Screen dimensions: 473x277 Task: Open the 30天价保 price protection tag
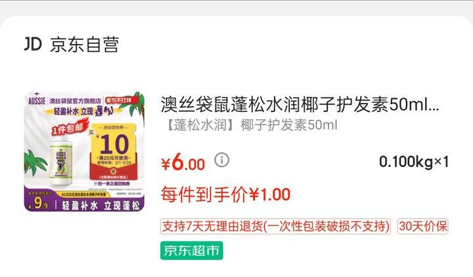click(x=422, y=226)
